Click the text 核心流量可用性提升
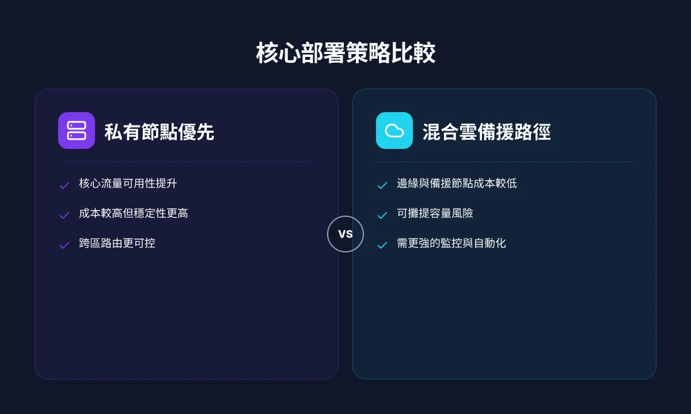This screenshot has width=691, height=414. tap(128, 183)
